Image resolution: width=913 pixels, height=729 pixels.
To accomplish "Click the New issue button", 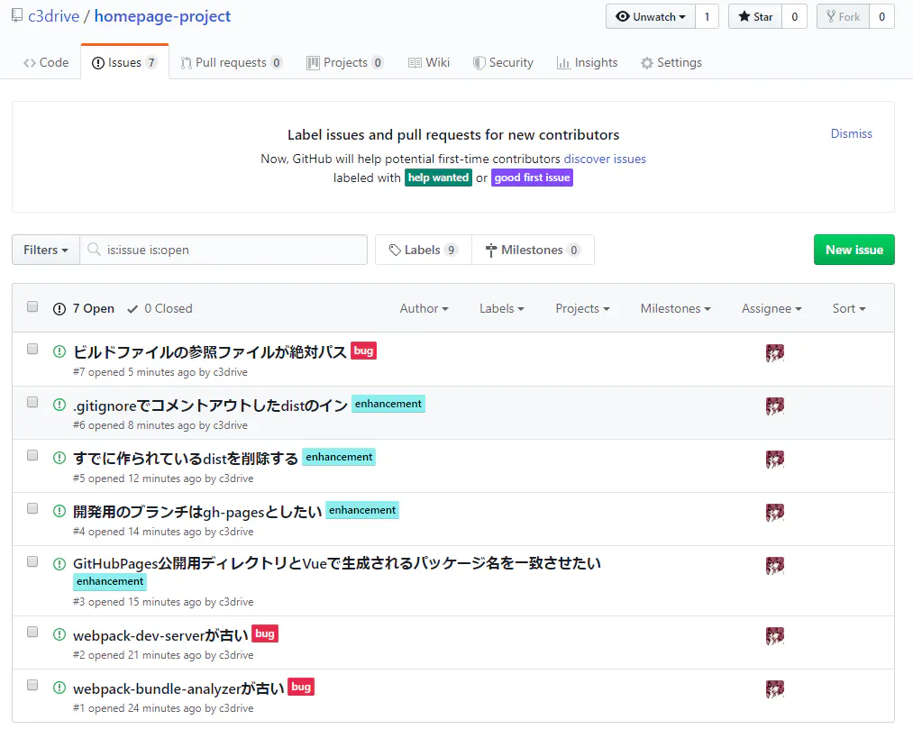I will tap(854, 250).
